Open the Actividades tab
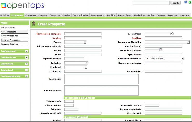192x122 pixels. [64, 15]
